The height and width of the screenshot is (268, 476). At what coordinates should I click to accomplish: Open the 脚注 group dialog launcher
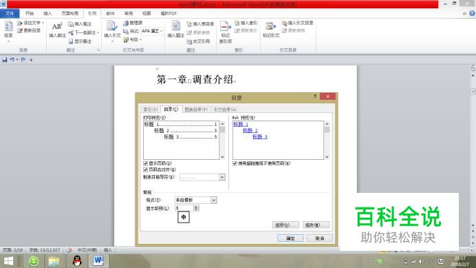tap(98, 50)
